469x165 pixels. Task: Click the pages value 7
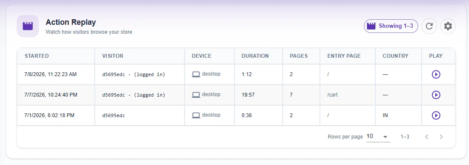pyautogui.click(x=291, y=95)
